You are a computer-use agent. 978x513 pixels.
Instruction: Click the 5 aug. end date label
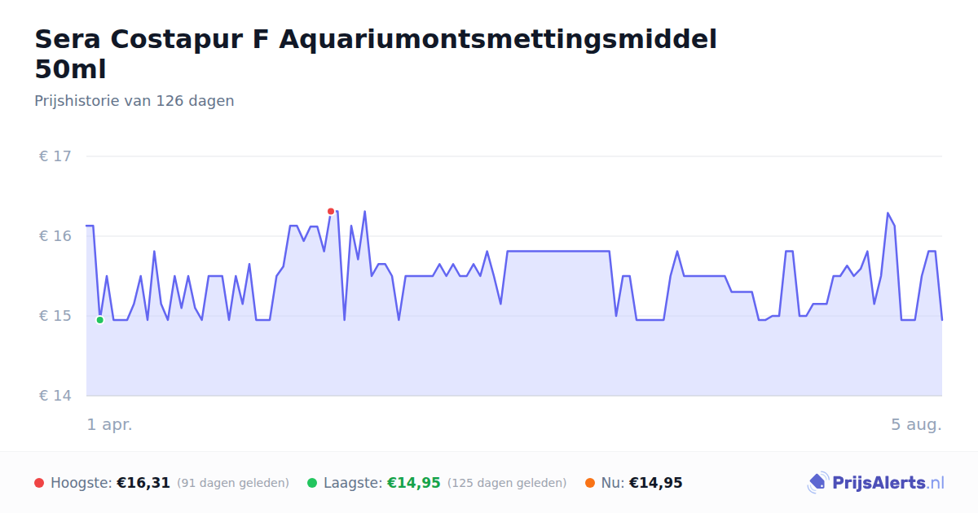pyautogui.click(x=916, y=424)
